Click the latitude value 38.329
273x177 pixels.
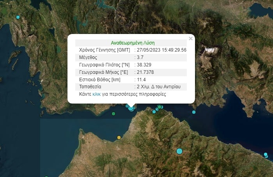(x=144, y=64)
